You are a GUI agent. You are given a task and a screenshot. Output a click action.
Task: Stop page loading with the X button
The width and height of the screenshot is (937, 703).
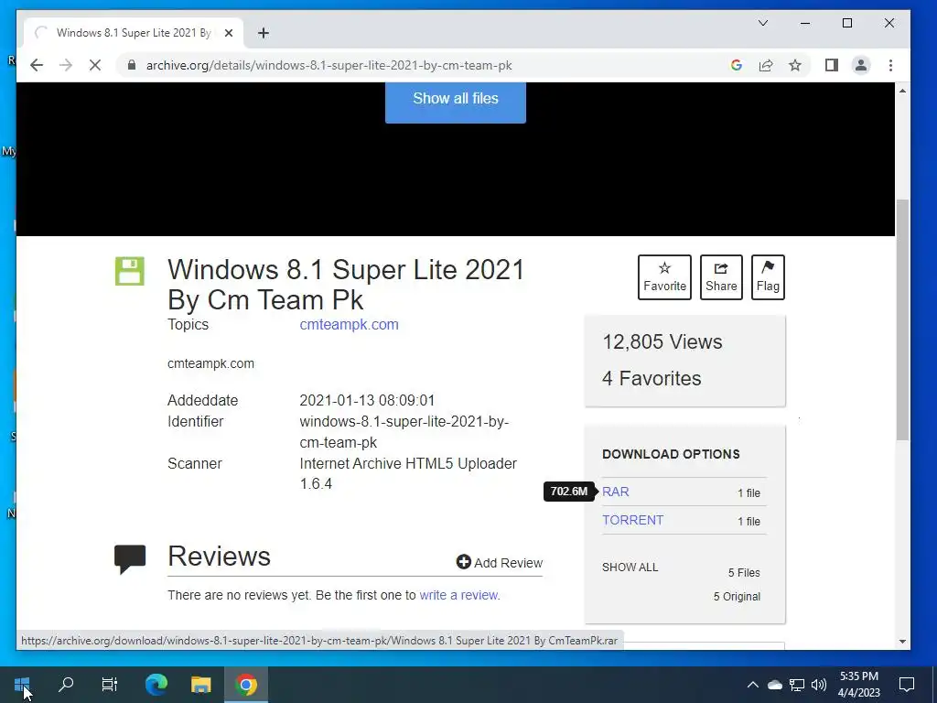point(95,65)
